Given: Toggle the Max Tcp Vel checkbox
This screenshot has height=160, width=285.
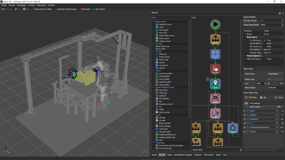Looking at the screenshot, I should [x=245, y=21].
